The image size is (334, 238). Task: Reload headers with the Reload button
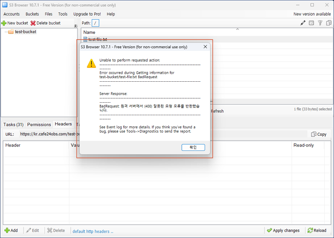[x=317, y=230]
